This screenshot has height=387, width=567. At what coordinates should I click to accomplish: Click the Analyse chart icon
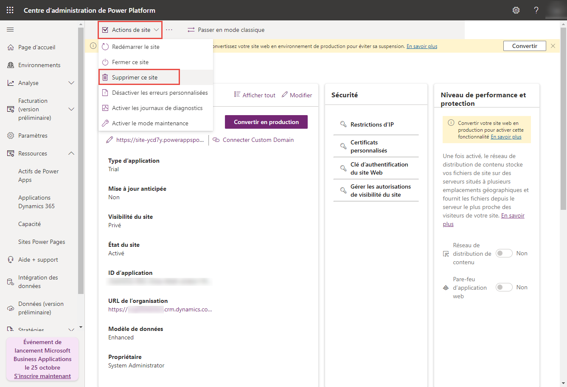pos(11,83)
